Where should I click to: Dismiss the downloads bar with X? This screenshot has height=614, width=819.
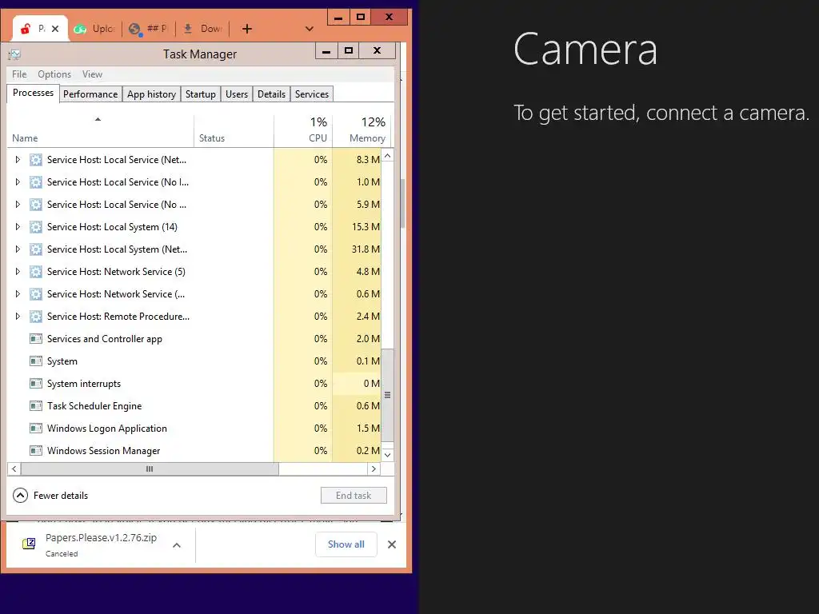tap(392, 544)
